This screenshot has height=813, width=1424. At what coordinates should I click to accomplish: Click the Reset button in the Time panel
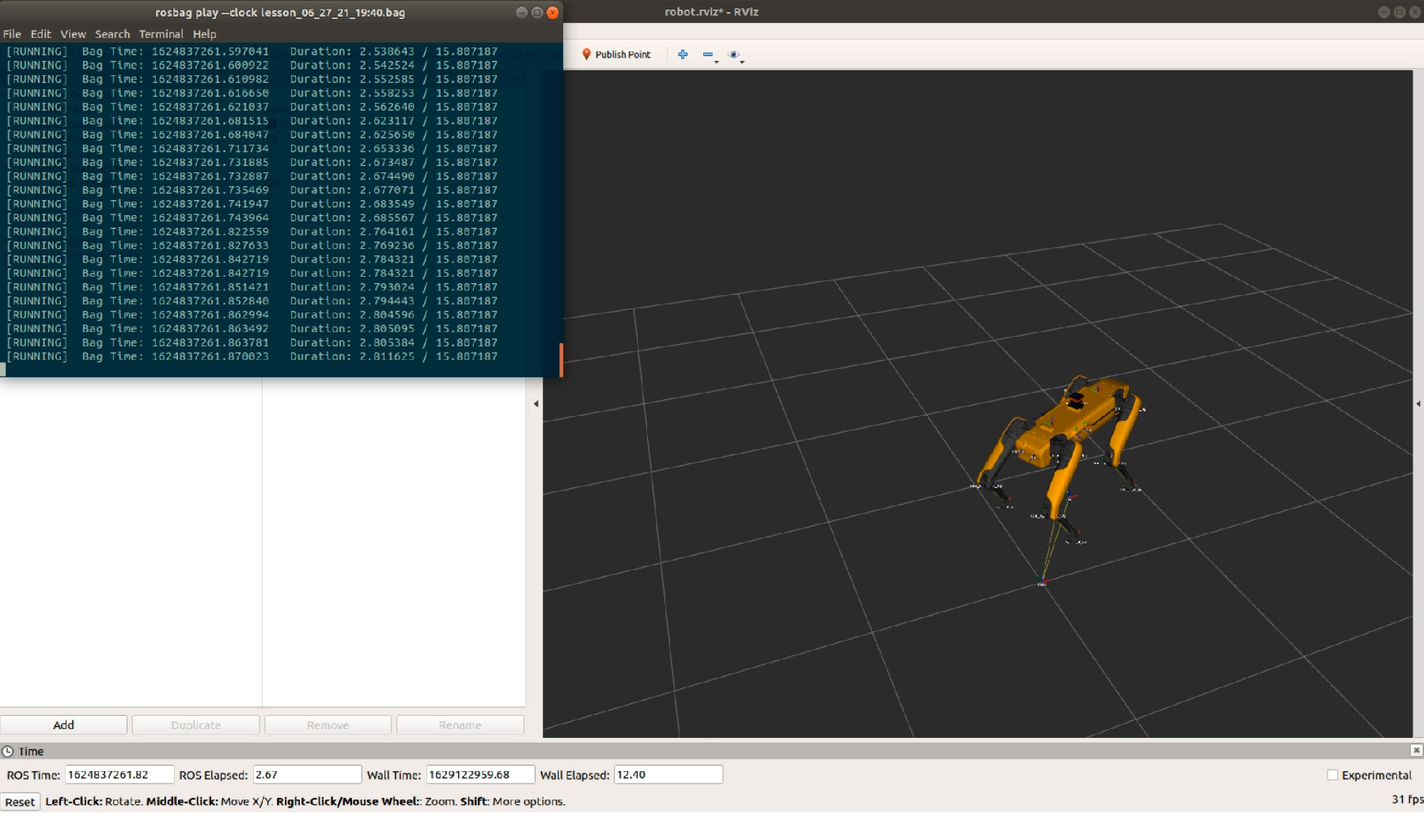pyautogui.click(x=19, y=801)
